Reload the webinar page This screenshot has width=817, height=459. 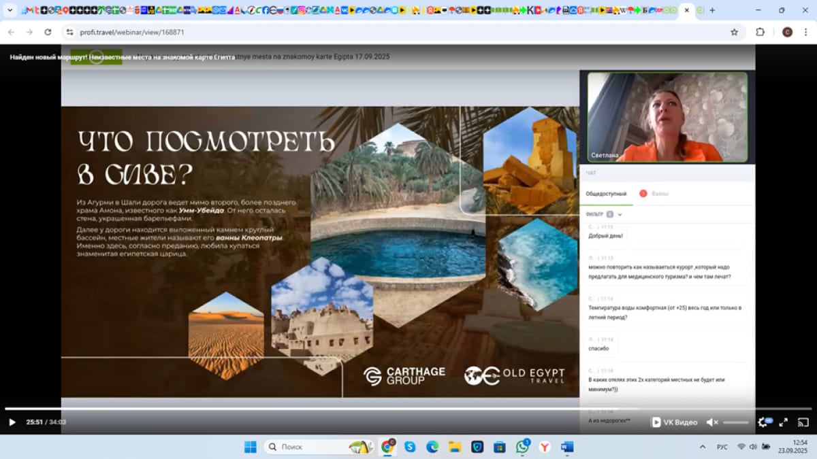pyautogui.click(x=48, y=32)
